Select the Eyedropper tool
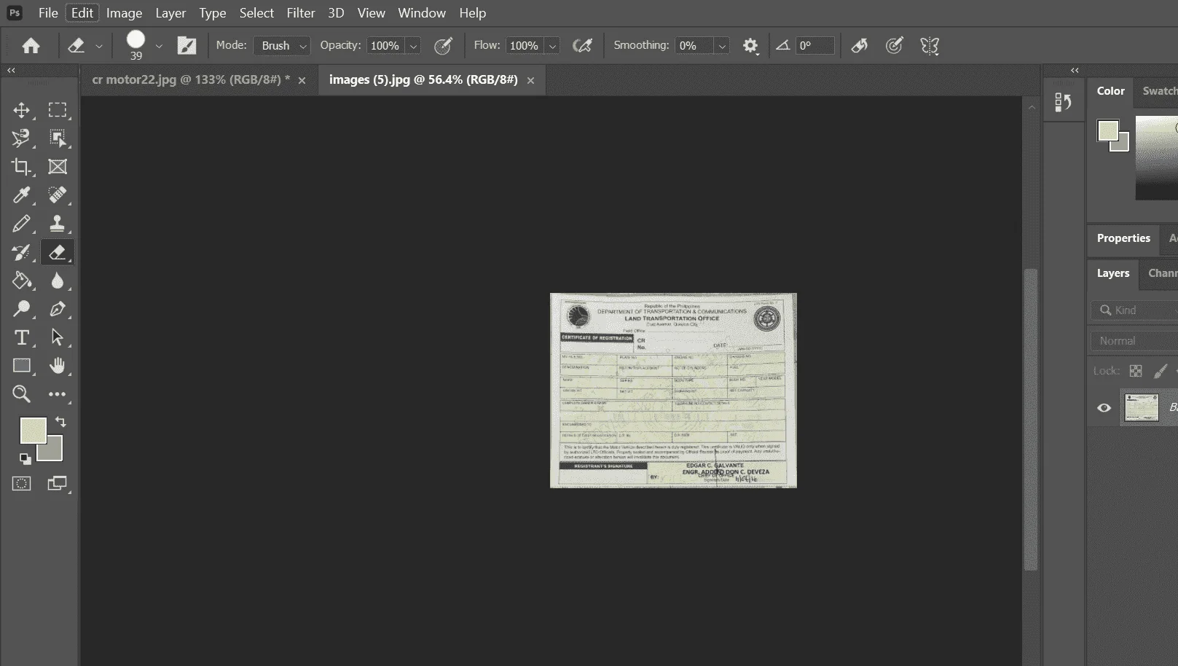 [x=21, y=195]
